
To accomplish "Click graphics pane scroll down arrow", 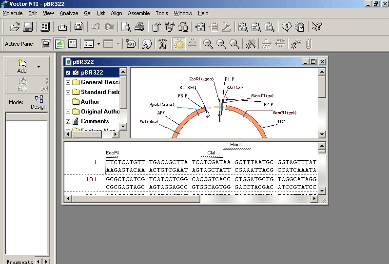I will click(x=322, y=134).
